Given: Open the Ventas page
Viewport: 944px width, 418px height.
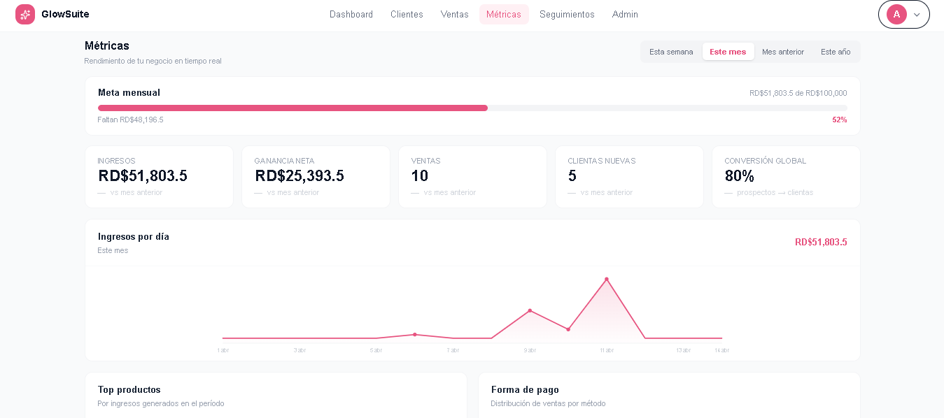Looking at the screenshot, I should tap(455, 15).
